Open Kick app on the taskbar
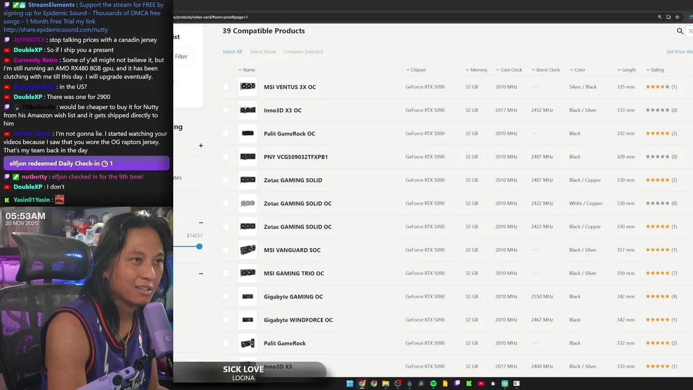Screen dimensions: 693x390 [x=469, y=383]
